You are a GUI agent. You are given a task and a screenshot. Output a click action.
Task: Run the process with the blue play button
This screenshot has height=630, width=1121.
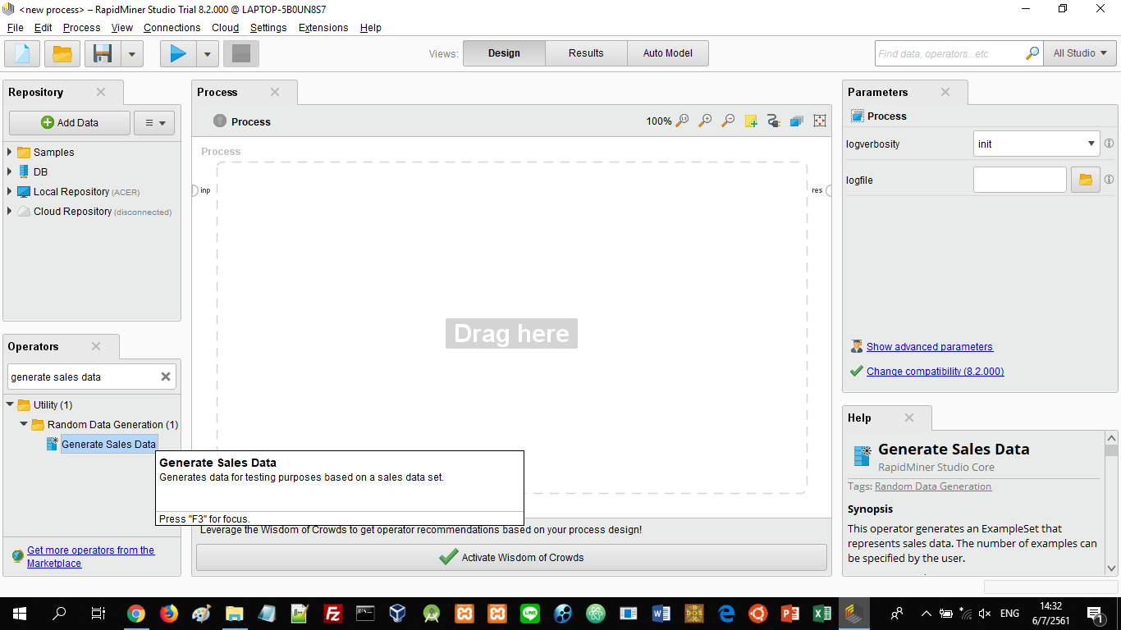click(x=178, y=54)
